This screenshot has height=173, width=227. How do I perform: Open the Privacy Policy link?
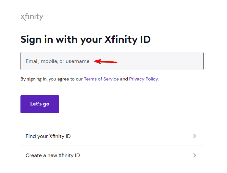[x=143, y=79]
